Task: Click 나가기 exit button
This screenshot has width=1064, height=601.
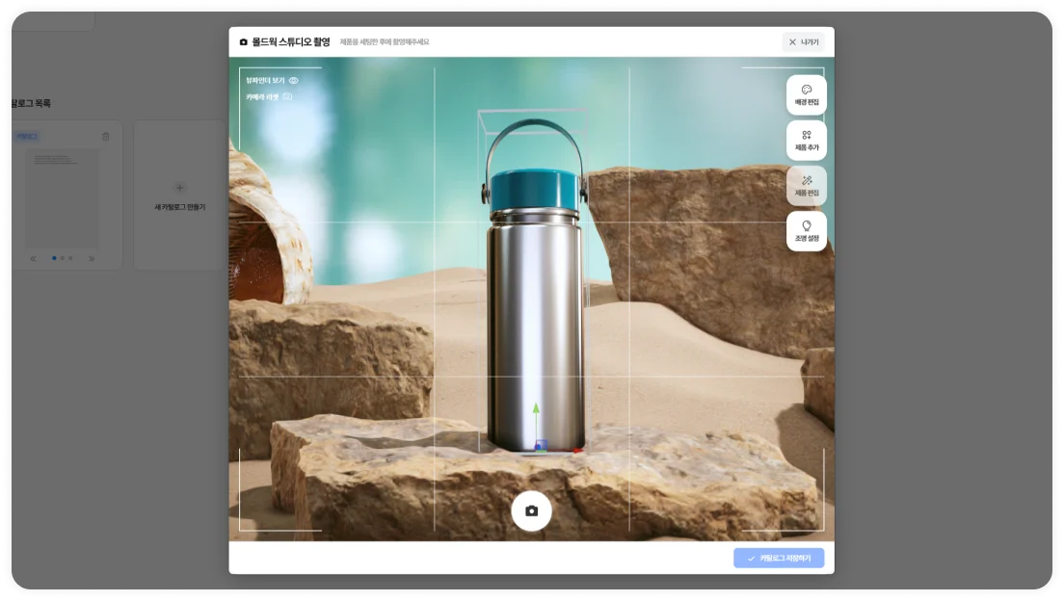Action: (803, 42)
